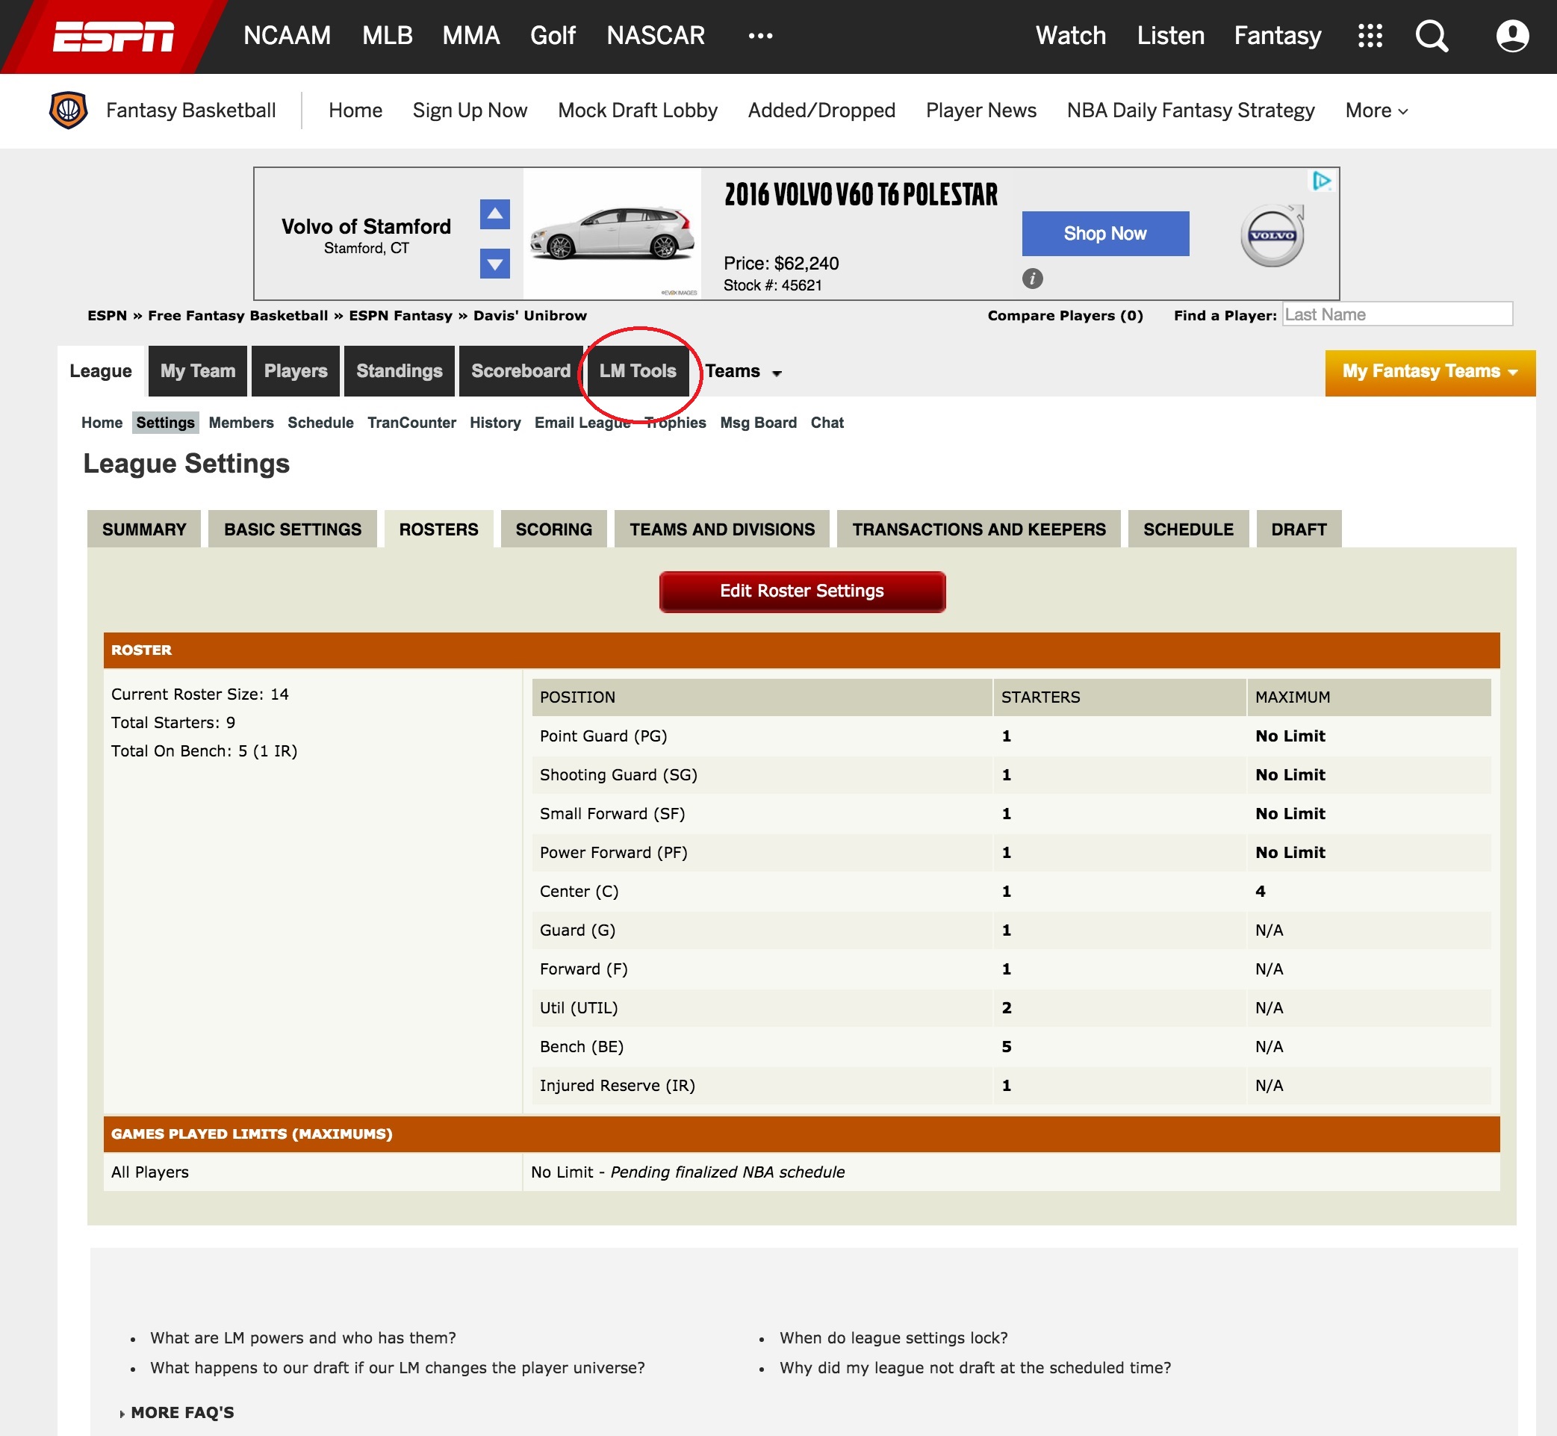Switch to the Players tab
The width and height of the screenshot is (1557, 1436).
tap(295, 371)
